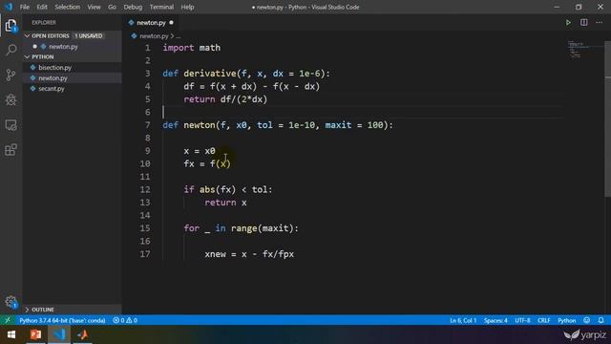The image size is (611, 344).
Task: Click 'for _ in range(maxit):' line
Action: coord(241,228)
